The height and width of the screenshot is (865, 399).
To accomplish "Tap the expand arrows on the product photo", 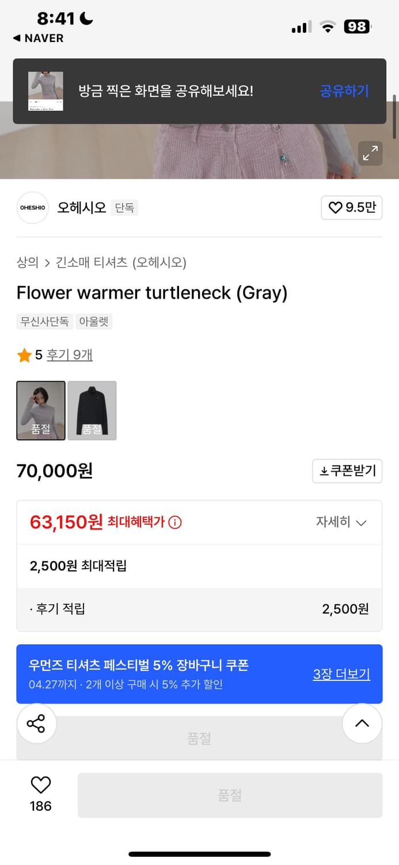I will 370,153.
